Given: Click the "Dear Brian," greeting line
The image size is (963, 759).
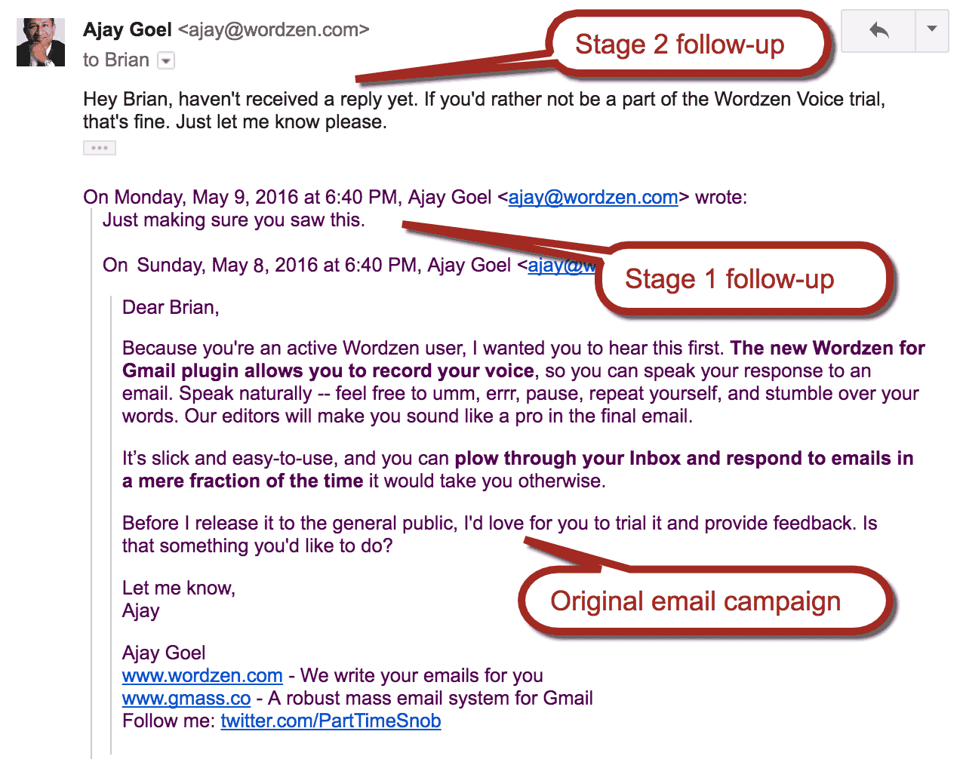Looking at the screenshot, I should 171,308.
